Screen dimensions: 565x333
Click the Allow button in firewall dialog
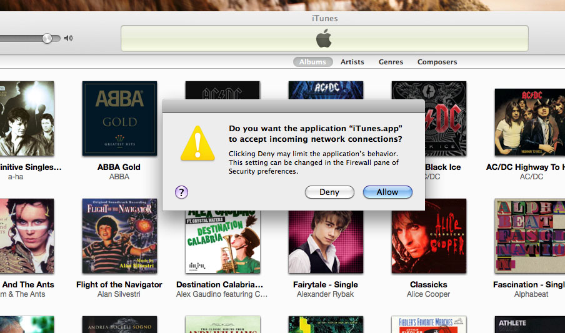387,192
